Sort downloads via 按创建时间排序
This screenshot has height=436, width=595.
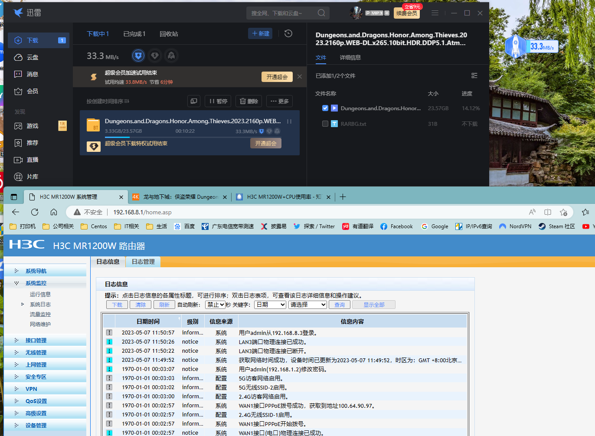pyautogui.click(x=108, y=101)
